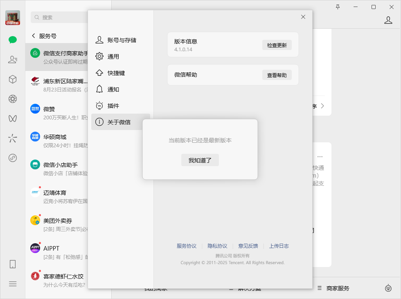Select 插件 settings tab

[121, 106]
